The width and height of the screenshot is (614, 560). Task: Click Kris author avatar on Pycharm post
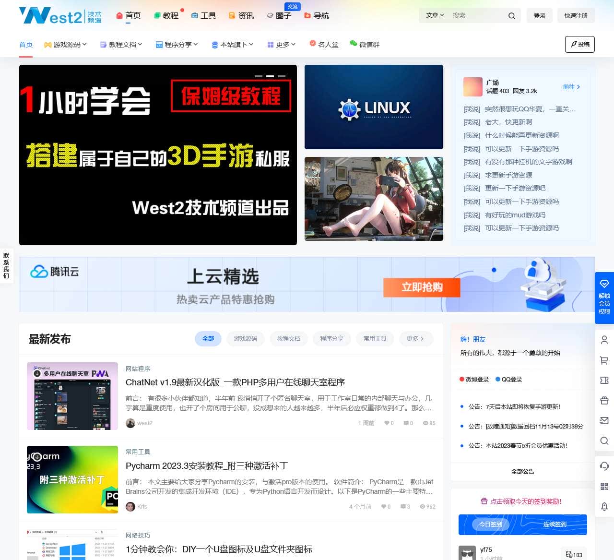tap(130, 507)
